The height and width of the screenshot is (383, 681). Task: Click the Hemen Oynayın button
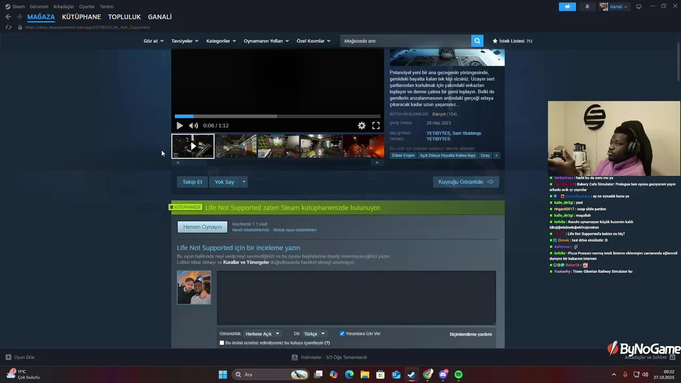click(202, 227)
